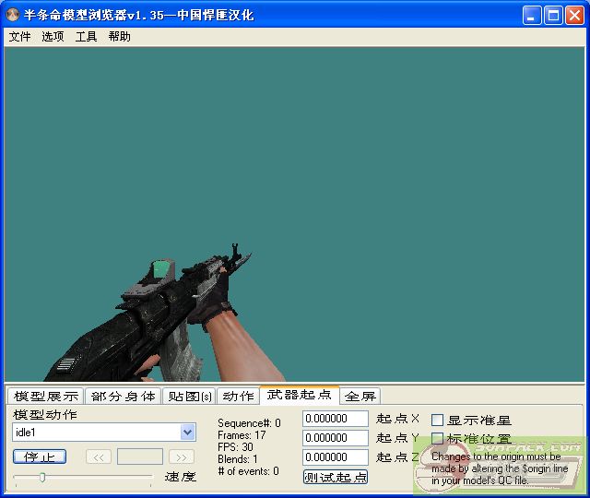
Task: Click the frame number field between the arrows
Action: click(140, 456)
